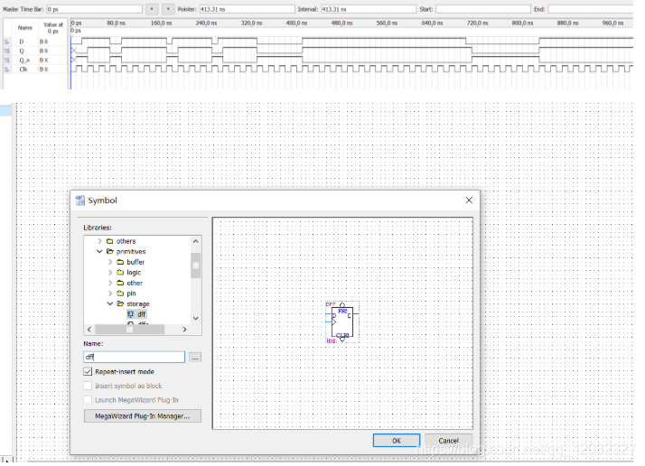Click the 960.0 ns mark on the time ruler
Image resolution: width=645 pixels, height=466 pixels.
pyautogui.click(x=612, y=23)
